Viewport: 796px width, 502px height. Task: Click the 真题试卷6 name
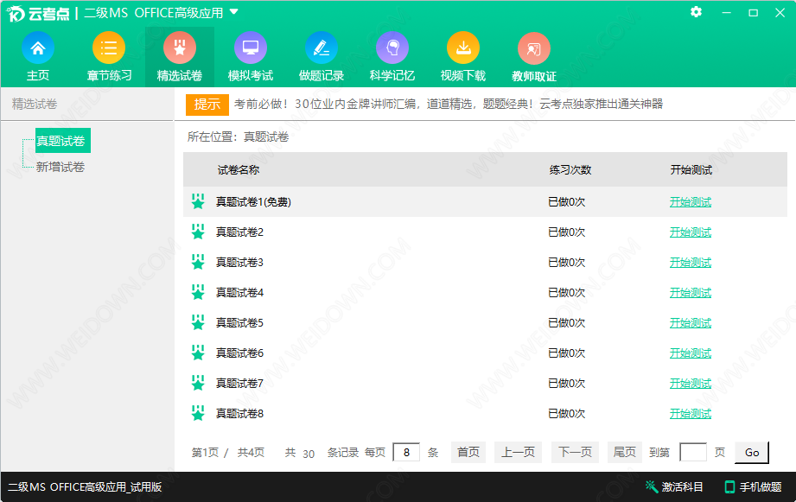click(x=239, y=353)
